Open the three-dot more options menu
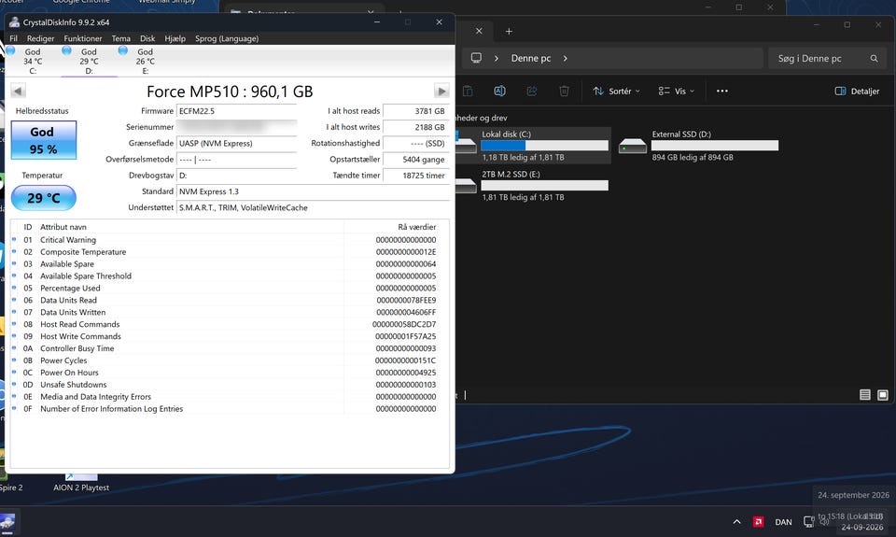The image size is (896, 537). 722,91
